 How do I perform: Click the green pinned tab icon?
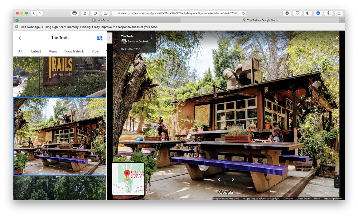(17, 20)
